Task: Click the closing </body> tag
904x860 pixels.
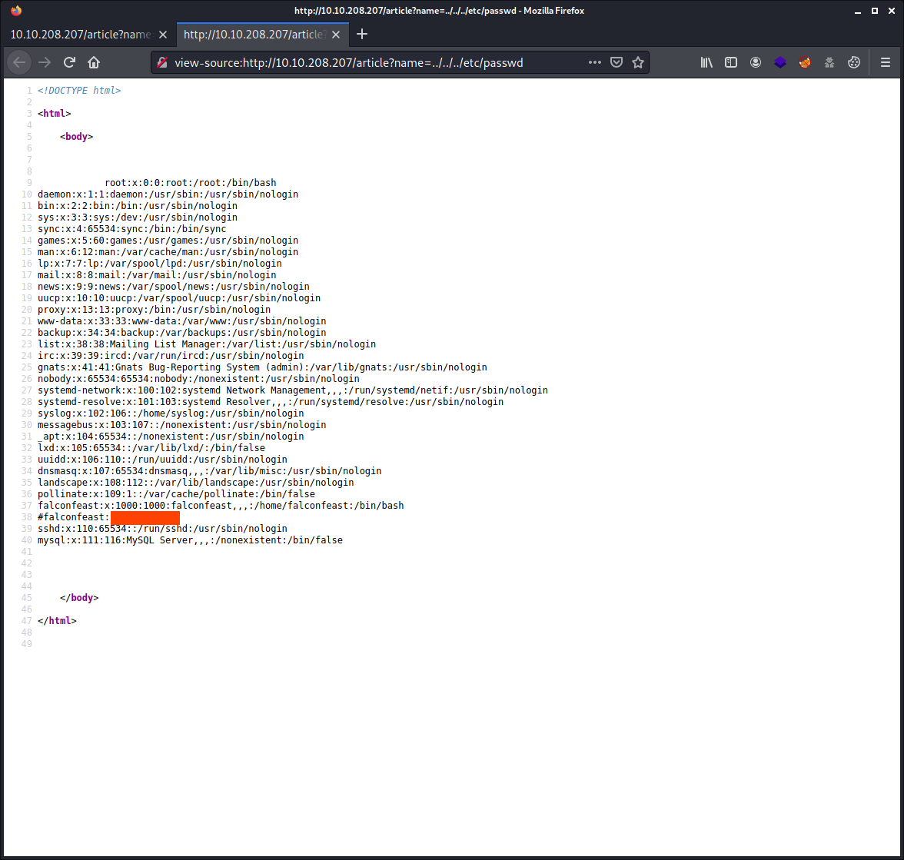Action: [x=80, y=598]
